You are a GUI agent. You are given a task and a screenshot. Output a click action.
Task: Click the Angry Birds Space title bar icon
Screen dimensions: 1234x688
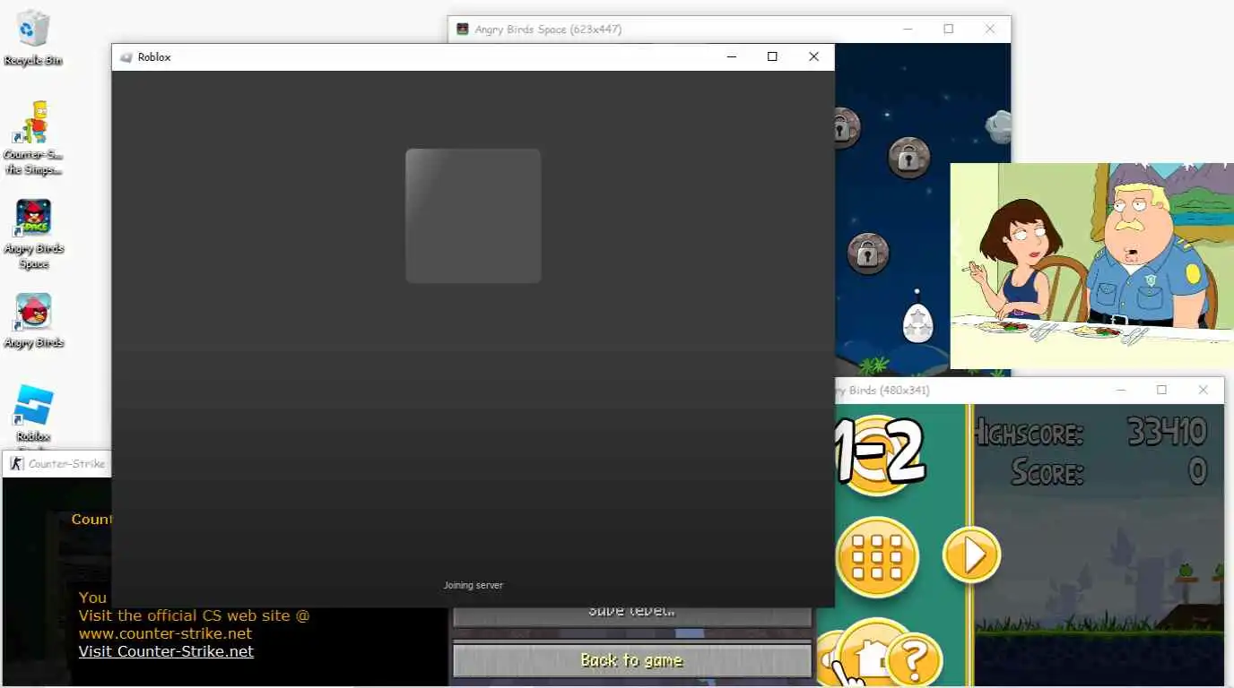tap(463, 29)
